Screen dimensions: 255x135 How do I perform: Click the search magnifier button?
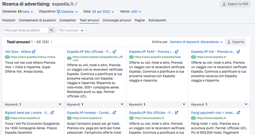52,30
